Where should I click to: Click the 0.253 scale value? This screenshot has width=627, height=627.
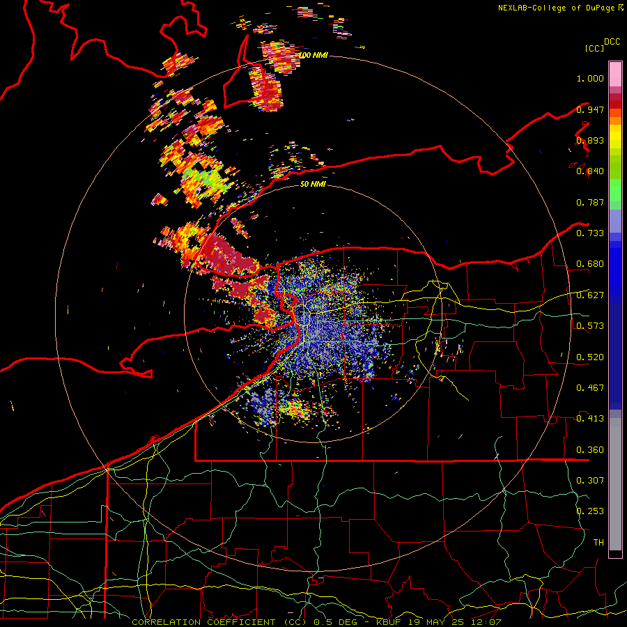click(590, 511)
